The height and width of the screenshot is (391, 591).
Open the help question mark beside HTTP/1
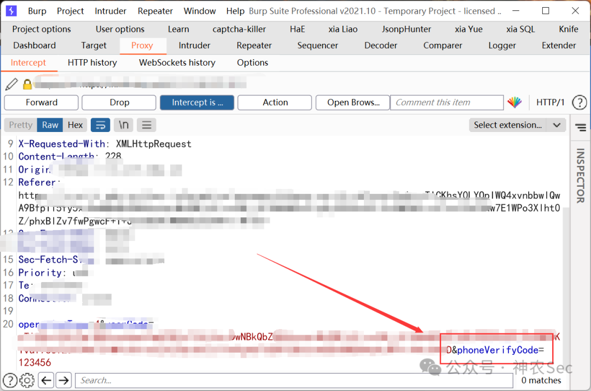[x=580, y=102]
